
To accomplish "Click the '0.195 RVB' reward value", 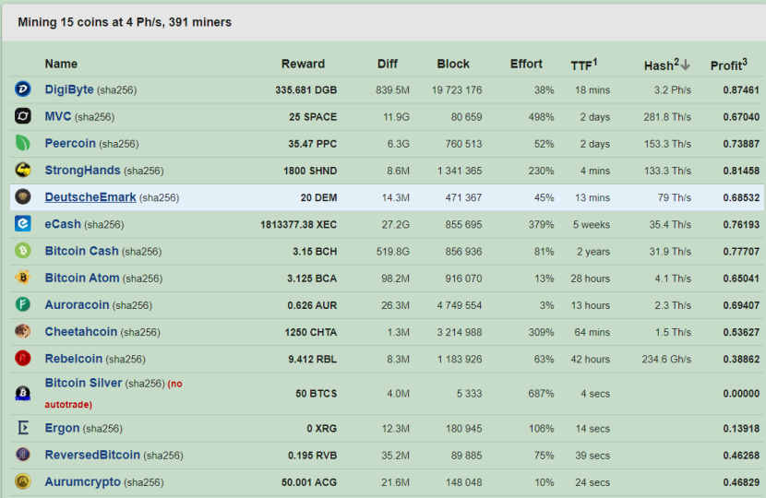I will pos(312,456).
